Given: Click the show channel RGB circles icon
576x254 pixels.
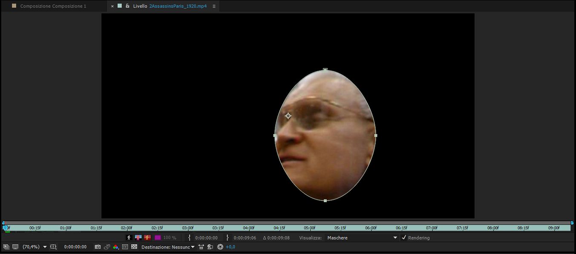Looking at the screenshot, I should point(115,247).
